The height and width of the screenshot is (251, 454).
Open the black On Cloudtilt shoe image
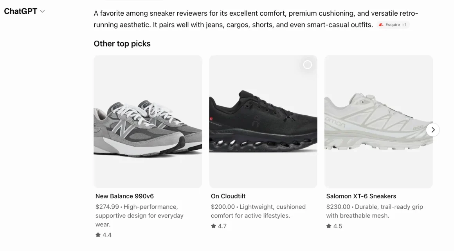pyautogui.click(x=263, y=122)
